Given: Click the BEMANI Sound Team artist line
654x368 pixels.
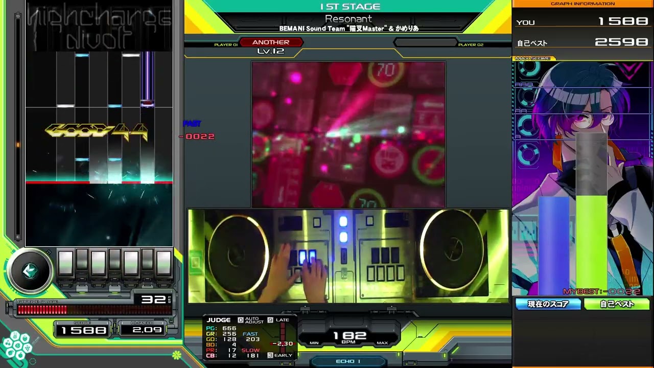Looking at the screenshot, I should [x=349, y=29].
